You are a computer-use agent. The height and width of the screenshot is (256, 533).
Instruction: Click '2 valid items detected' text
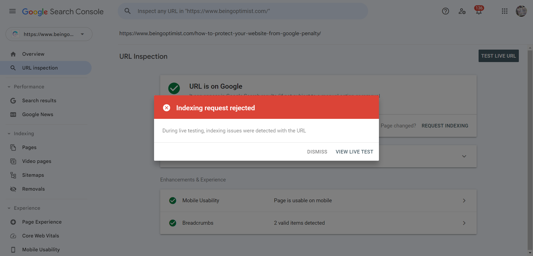[299, 223]
